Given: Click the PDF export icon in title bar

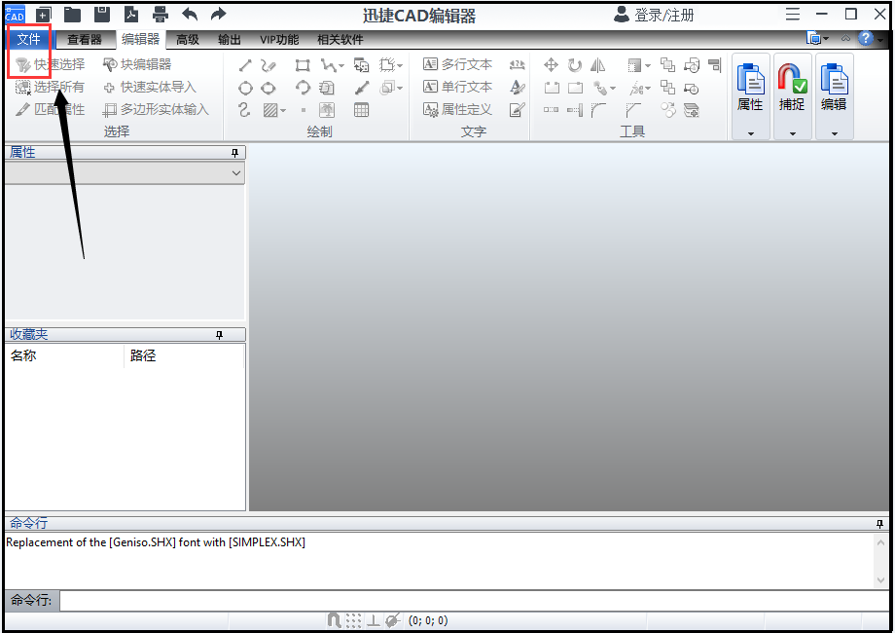Looking at the screenshot, I should pos(131,15).
